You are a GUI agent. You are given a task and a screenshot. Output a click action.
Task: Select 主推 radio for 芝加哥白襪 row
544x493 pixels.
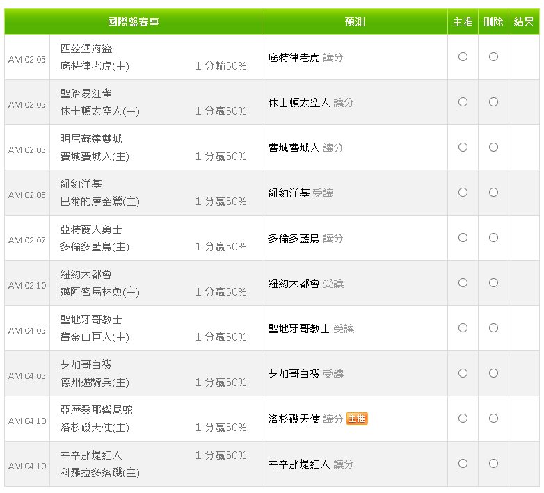coord(463,373)
